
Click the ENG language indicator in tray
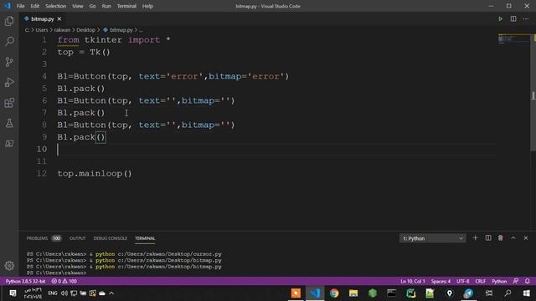click(52, 293)
